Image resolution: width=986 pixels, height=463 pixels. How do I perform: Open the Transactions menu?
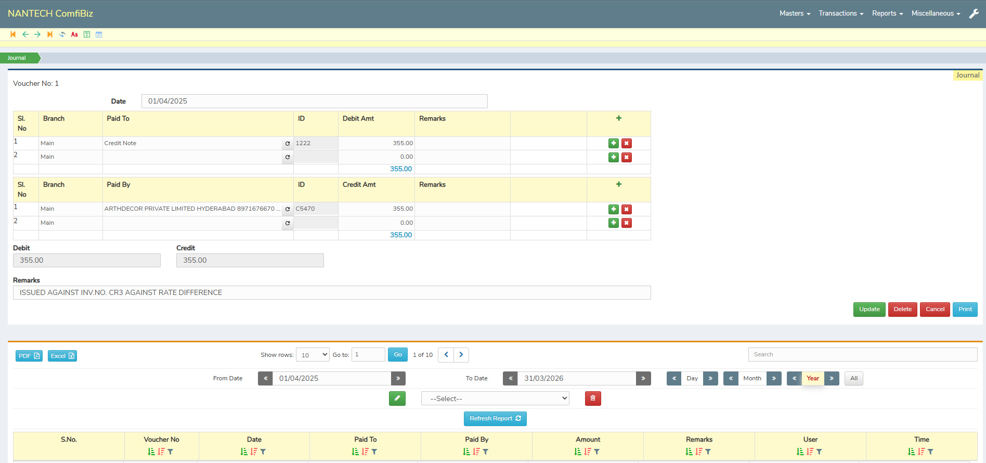(x=840, y=14)
